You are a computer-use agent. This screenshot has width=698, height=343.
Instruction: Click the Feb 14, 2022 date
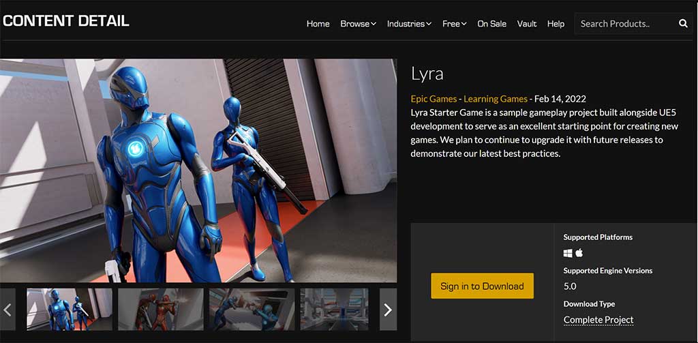(x=560, y=99)
